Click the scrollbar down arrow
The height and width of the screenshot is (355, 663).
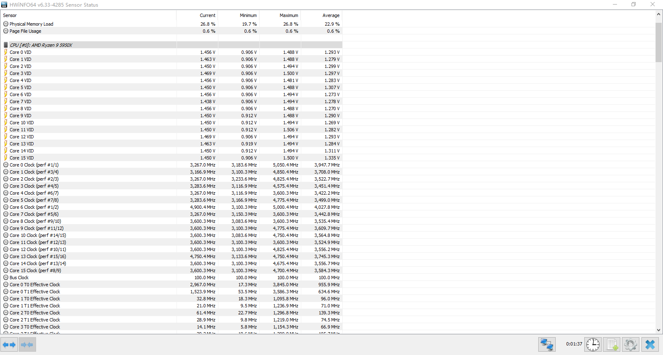(x=658, y=330)
